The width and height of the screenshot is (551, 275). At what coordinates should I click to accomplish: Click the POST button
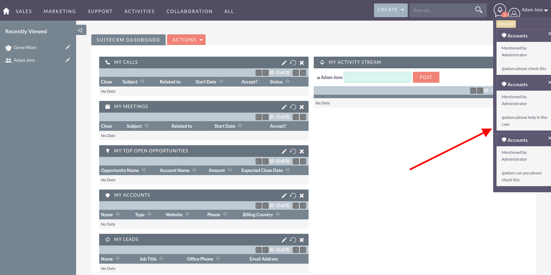click(x=426, y=77)
